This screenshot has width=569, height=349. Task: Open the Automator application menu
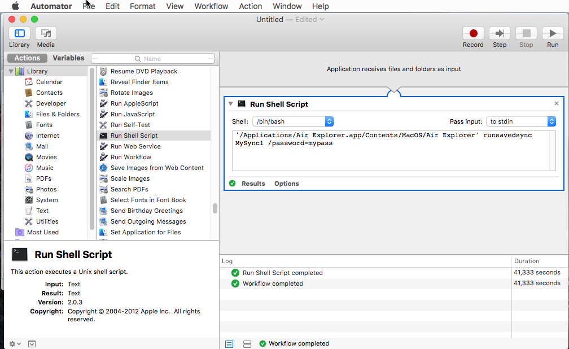[51, 6]
